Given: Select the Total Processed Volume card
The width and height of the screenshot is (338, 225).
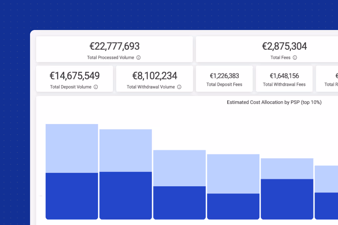Looking at the screenshot, I should (x=114, y=49).
